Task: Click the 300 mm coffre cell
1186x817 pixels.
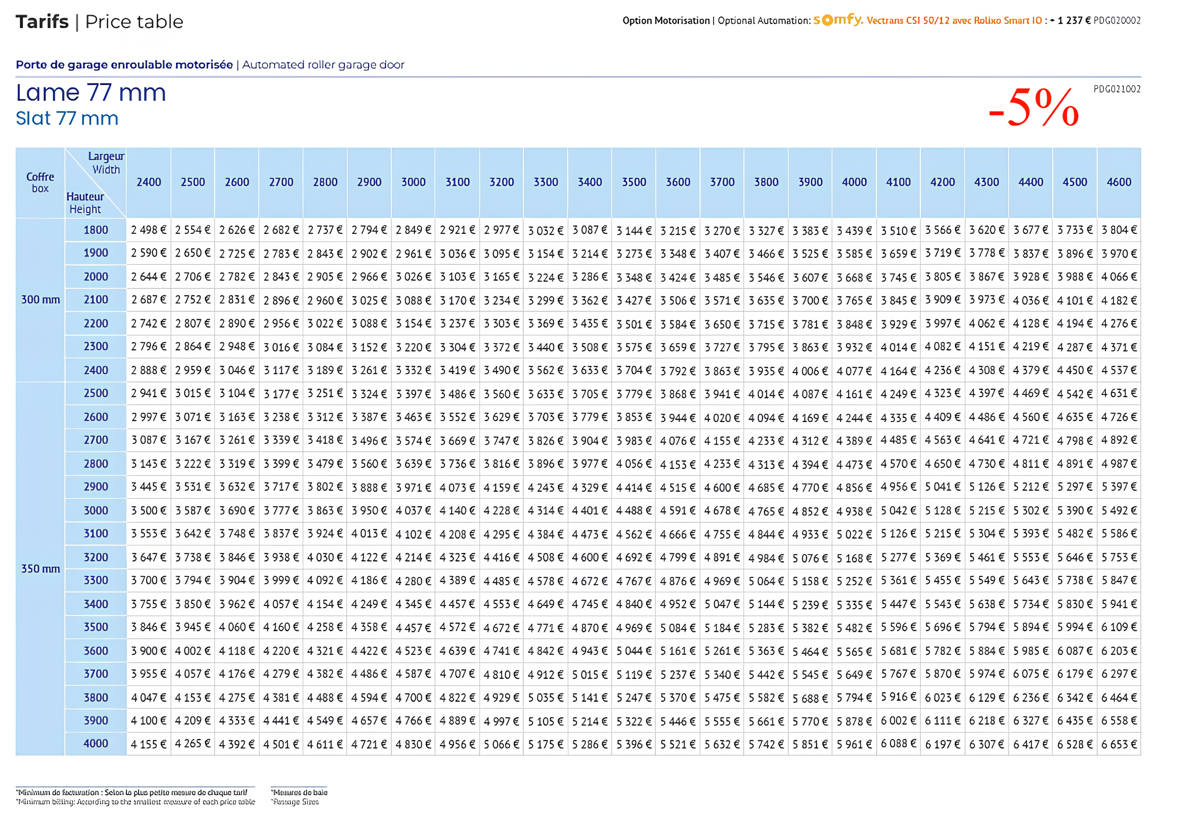Action: tap(40, 299)
